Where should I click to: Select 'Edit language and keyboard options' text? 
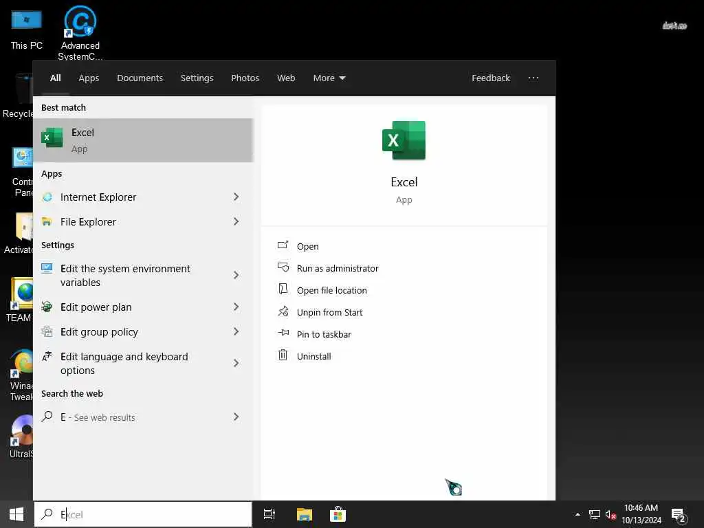tap(124, 363)
